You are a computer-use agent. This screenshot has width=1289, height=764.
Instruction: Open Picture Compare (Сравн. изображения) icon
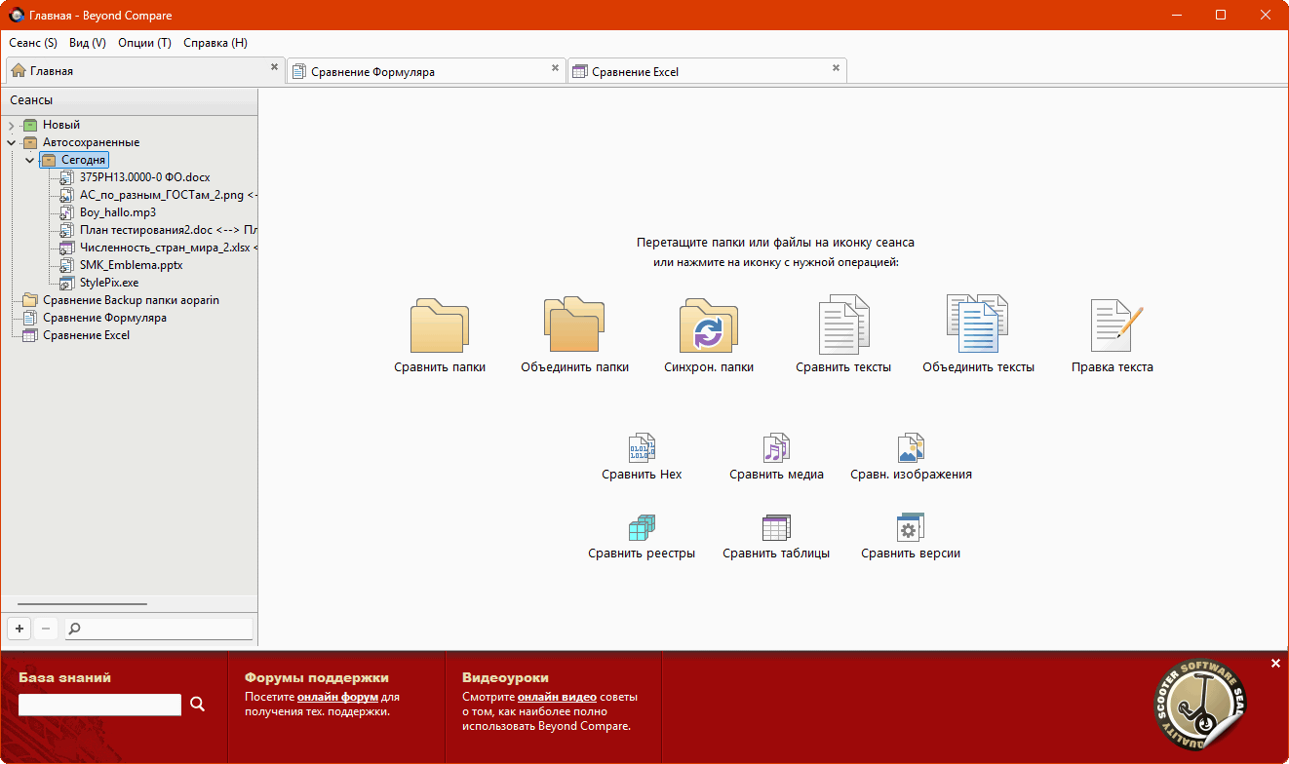coord(911,448)
